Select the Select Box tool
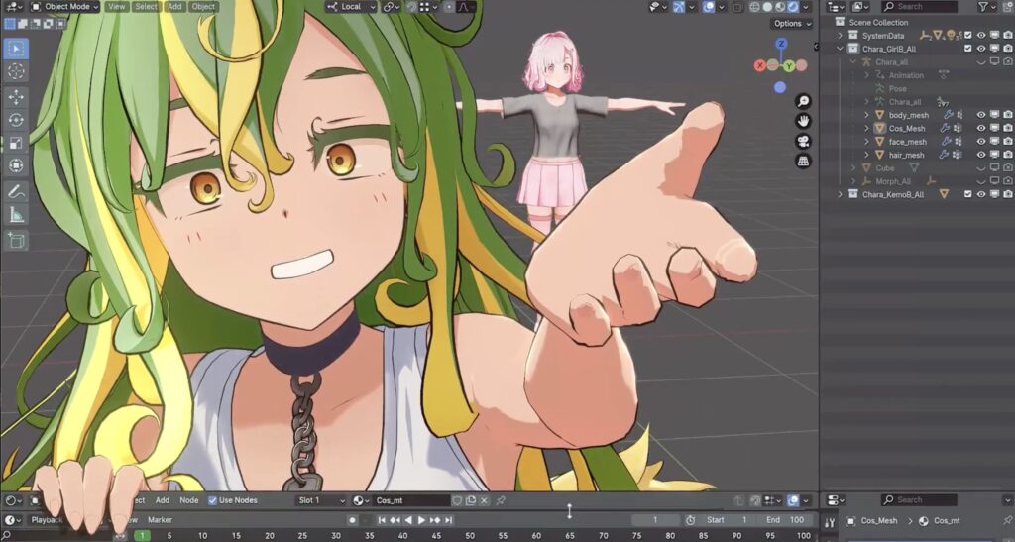This screenshot has width=1015, height=542. [x=16, y=49]
